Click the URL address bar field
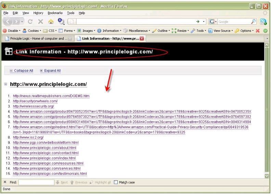The width and height of the screenshot is (272, 196). coord(136,22)
